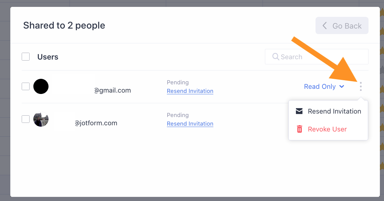Click the photo avatar of jotform user

(x=41, y=119)
